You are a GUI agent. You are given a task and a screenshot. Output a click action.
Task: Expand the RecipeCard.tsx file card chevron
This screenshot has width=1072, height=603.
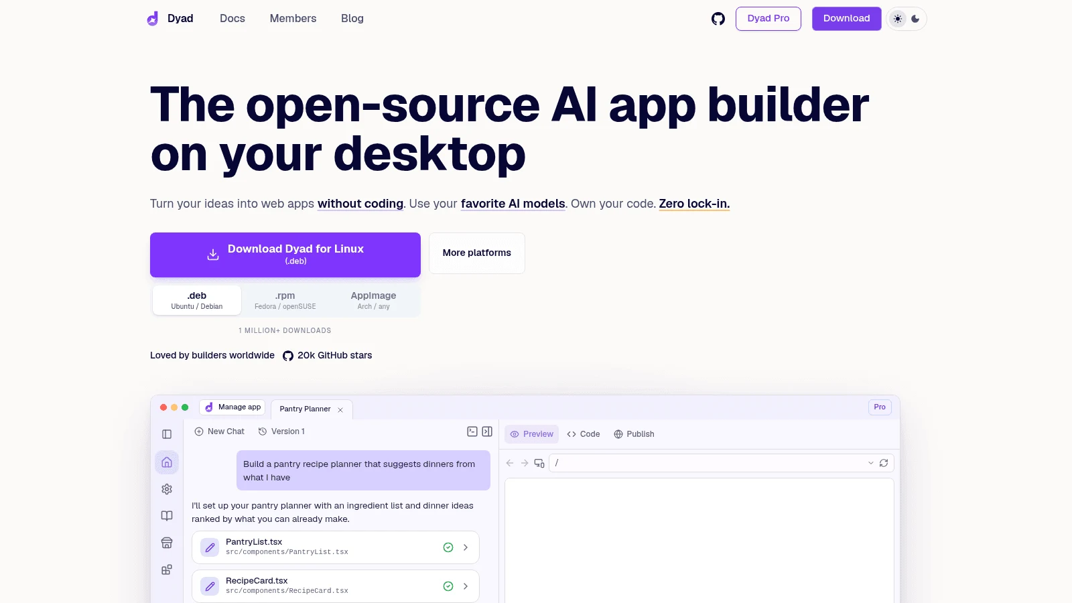466,586
